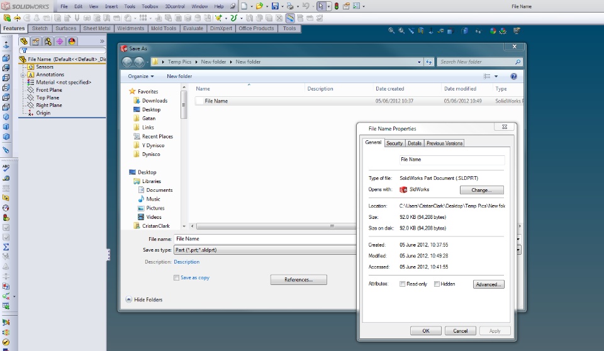
Task: Select the File Name file row
Action: click(x=358, y=101)
